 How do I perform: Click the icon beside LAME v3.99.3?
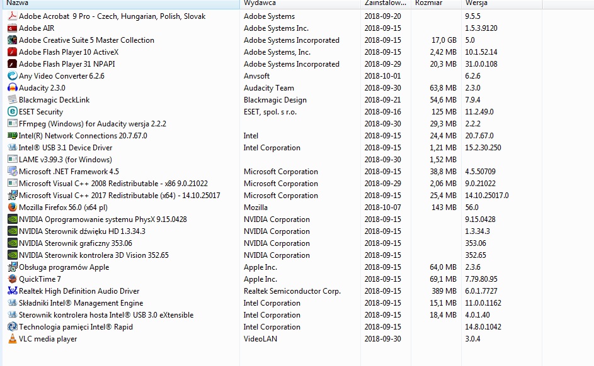13,160
